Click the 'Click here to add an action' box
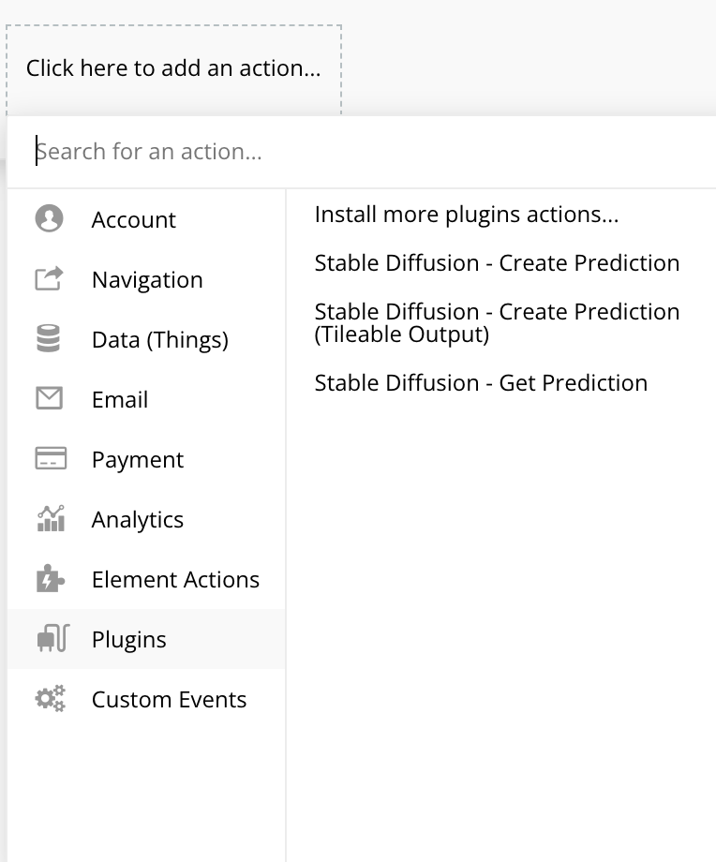Screen dimensions: 716x862 point(173,68)
